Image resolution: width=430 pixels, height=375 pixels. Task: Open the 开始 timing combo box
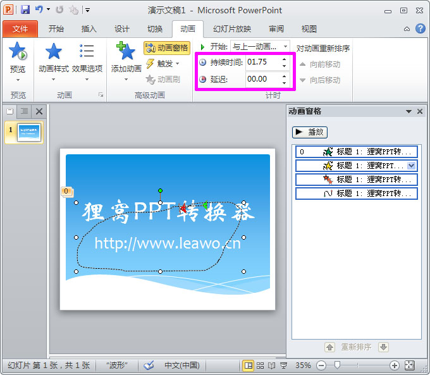[x=260, y=47]
